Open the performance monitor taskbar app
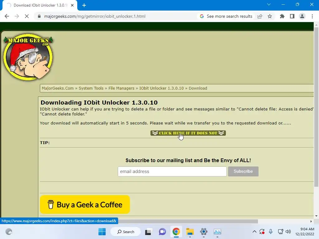This screenshot has height=239, width=319. pyautogui.click(x=217, y=232)
